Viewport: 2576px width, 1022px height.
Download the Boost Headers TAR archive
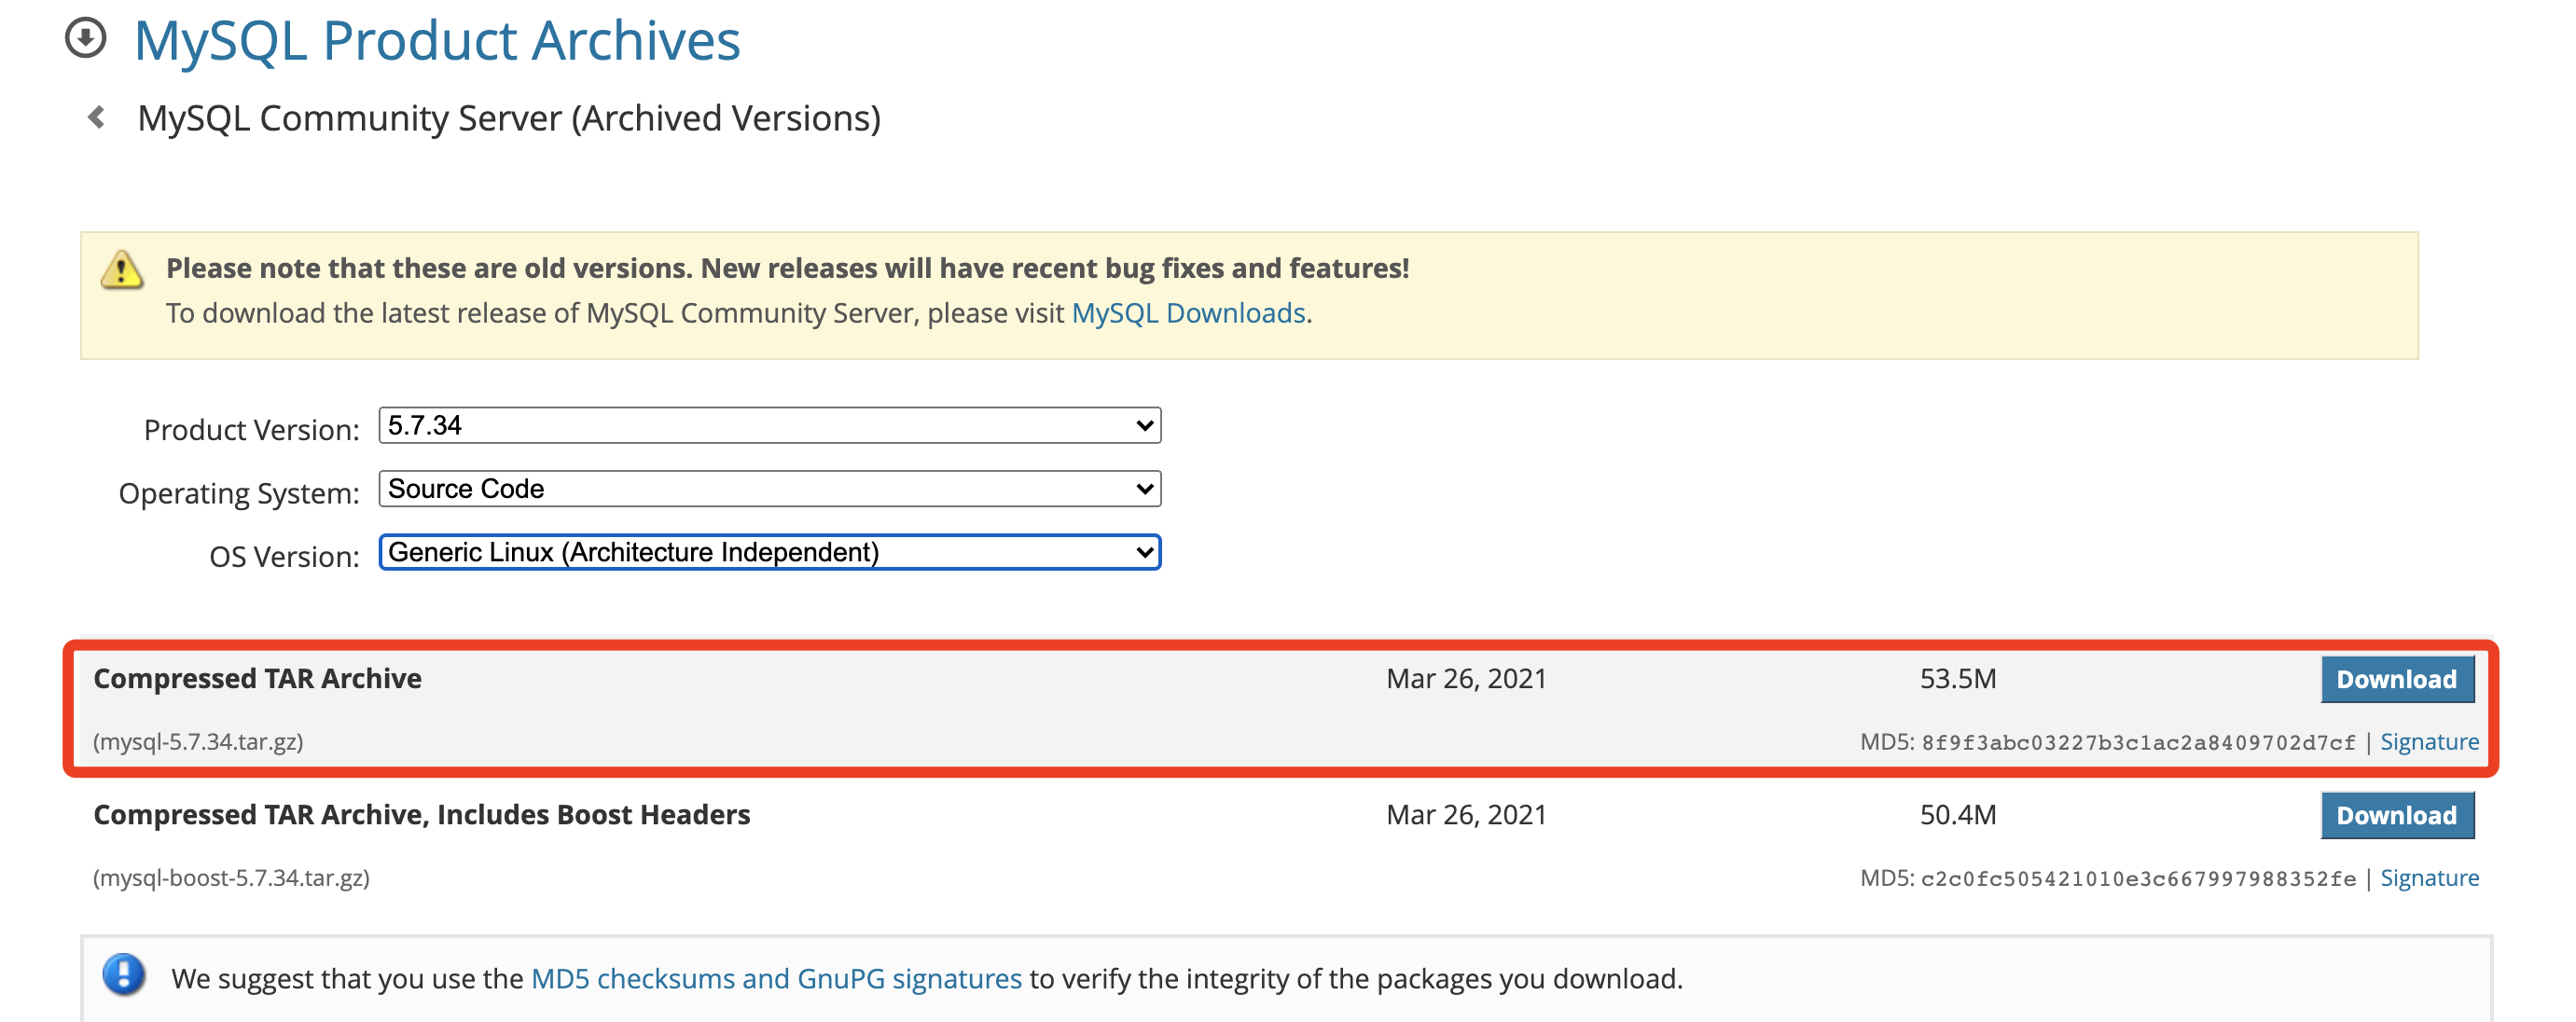2396,816
